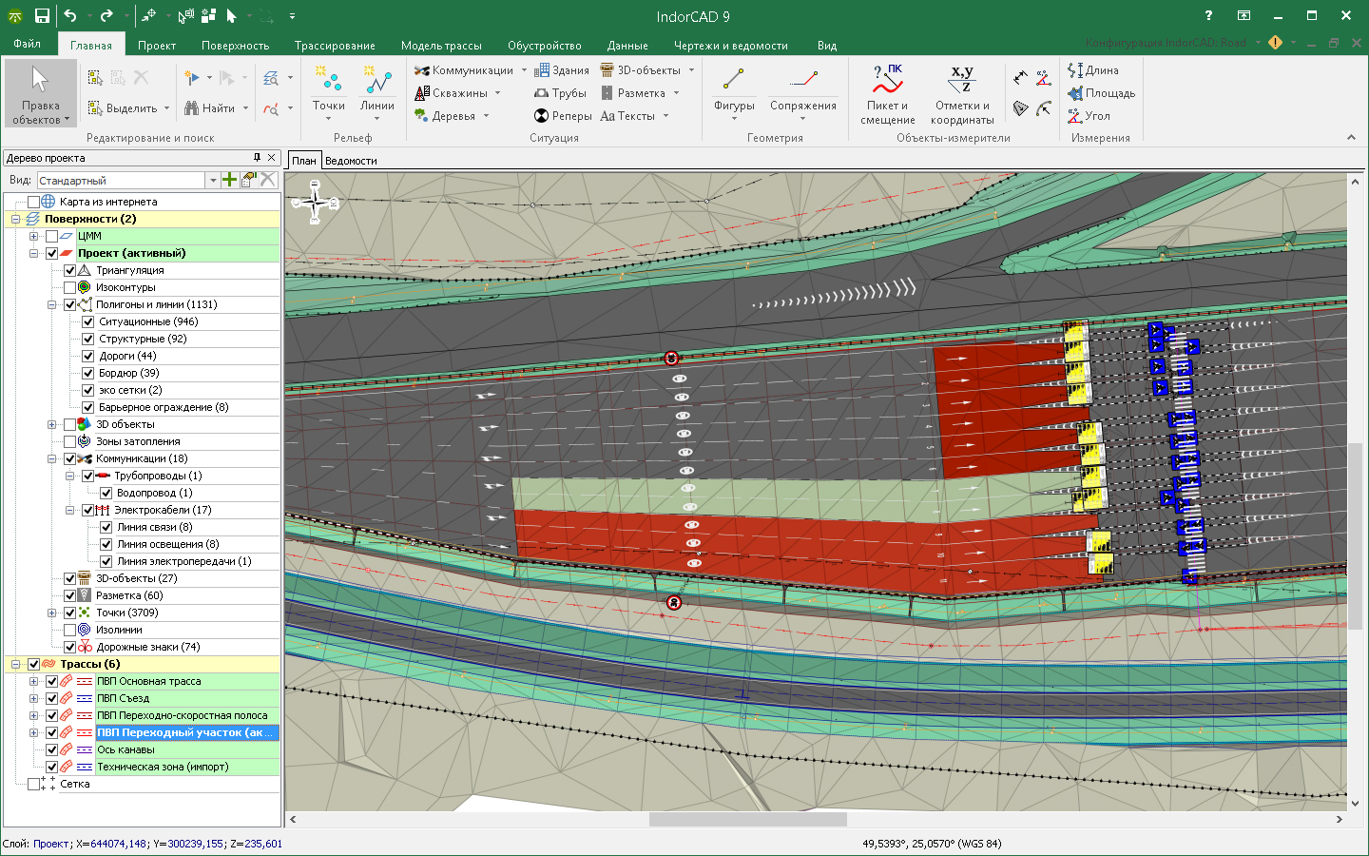Viewport: 1369px width, 856px height.
Task: Add a new view with green plus
Action: click(x=229, y=180)
